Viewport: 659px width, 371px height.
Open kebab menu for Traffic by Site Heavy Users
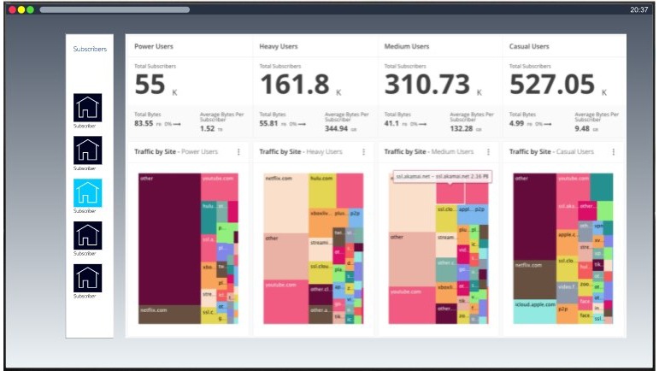click(363, 151)
